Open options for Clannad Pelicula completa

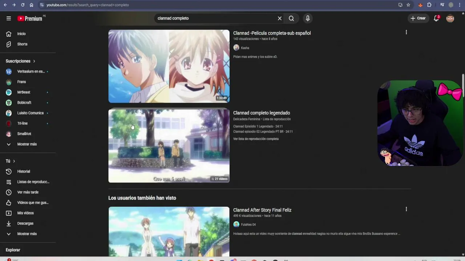406,32
